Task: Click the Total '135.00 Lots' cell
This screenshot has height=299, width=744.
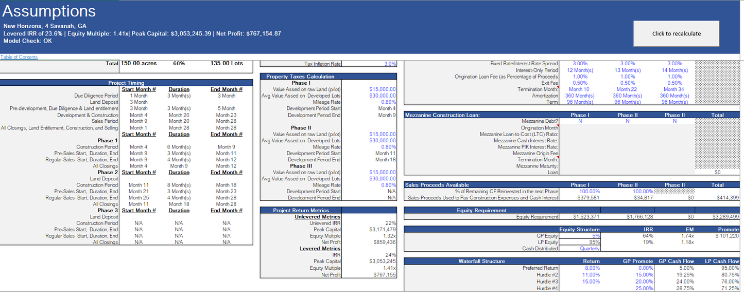Action: 227,64
